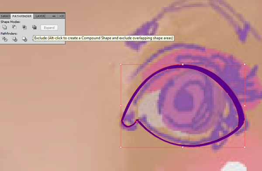This screenshot has width=262, height=171.
Task: Switch to the Swatches tab
Action: coord(5,16)
